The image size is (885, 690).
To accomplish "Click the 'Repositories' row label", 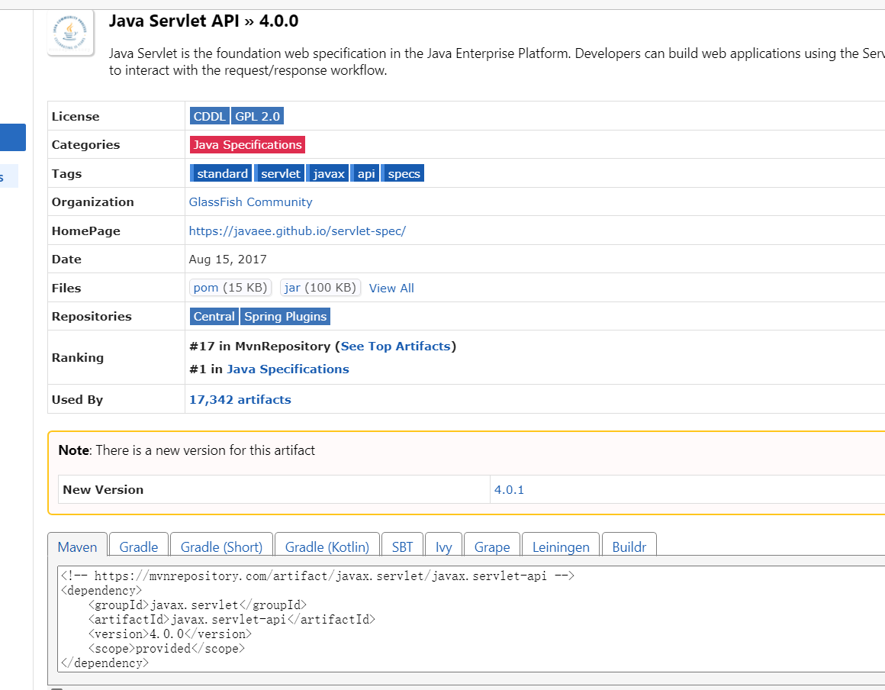I will click(92, 316).
